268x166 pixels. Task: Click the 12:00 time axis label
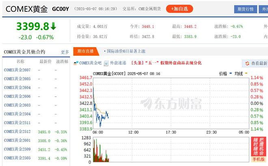tap(133, 132)
